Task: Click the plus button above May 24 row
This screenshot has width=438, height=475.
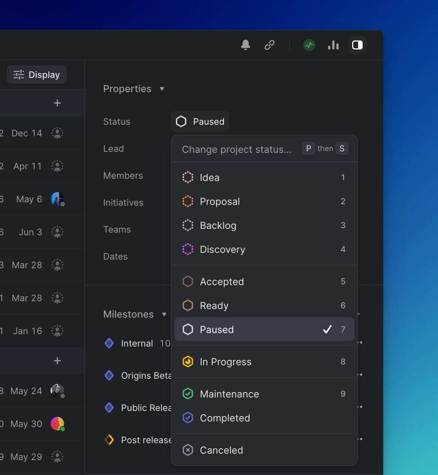Action: point(57,361)
